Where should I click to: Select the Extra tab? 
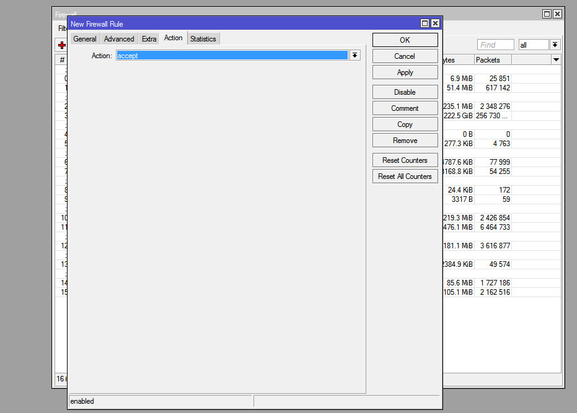(x=149, y=39)
